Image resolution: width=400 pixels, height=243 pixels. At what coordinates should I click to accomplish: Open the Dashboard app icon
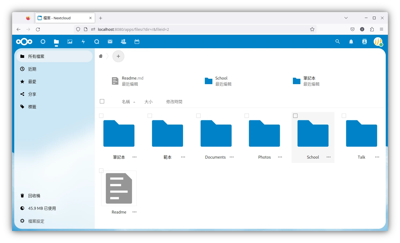coord(43,42)
